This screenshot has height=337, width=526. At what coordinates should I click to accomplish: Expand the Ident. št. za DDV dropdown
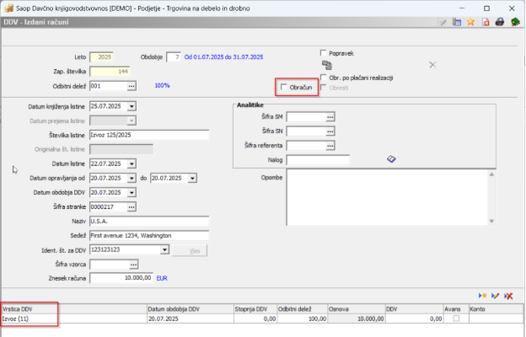165,249
